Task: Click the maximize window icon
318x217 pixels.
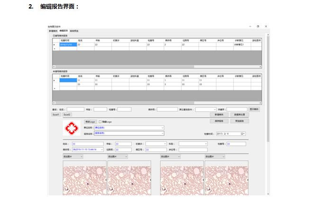Action: click(258, 27)
